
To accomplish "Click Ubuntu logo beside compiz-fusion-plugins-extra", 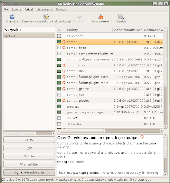I will [64, 77].
